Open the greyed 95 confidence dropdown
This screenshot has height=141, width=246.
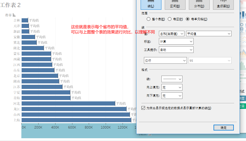pyautogui.click(x=210, y=60)
